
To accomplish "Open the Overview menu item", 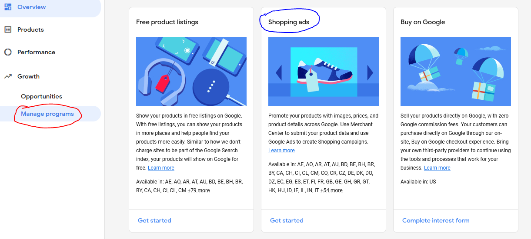I will coord(31,7).
